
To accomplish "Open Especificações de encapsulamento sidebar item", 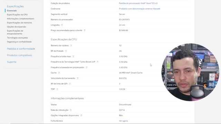I will pos(15,32).
